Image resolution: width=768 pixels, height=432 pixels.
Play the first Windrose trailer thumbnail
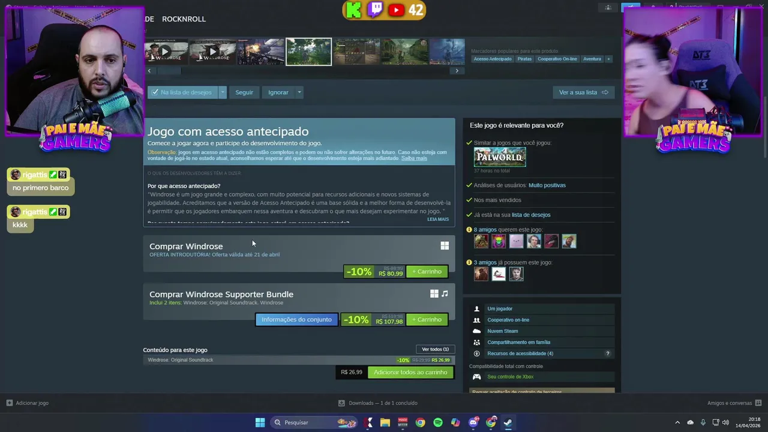tap(166, 52)
